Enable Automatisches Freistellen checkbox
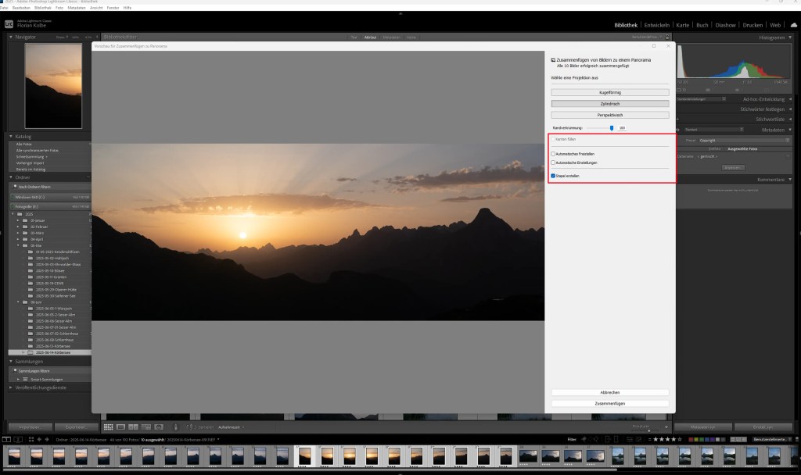801x475 pixels. 553,154
